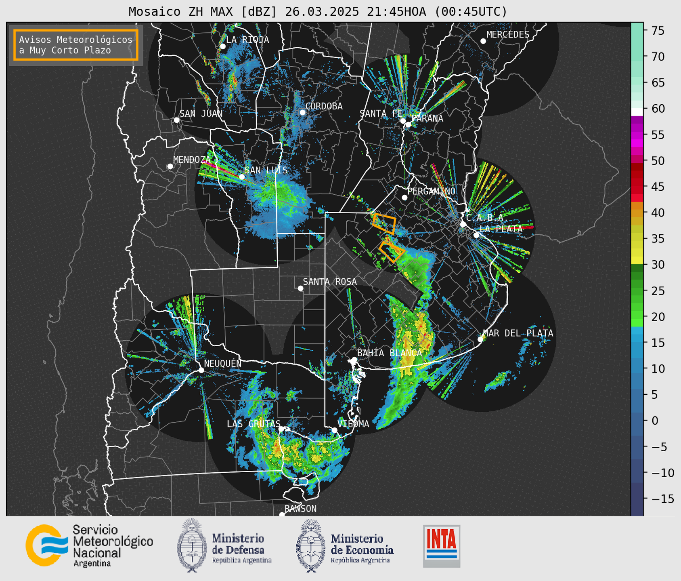
Task: Click the upper orange warning polygon near Pergamino
Action: pos(384,223)
